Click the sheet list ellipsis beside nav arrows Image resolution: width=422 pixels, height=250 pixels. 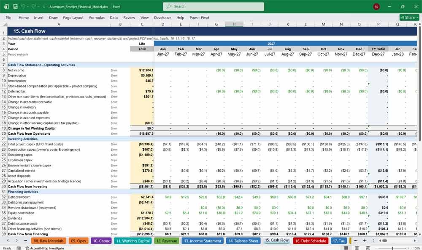[25, 241]
